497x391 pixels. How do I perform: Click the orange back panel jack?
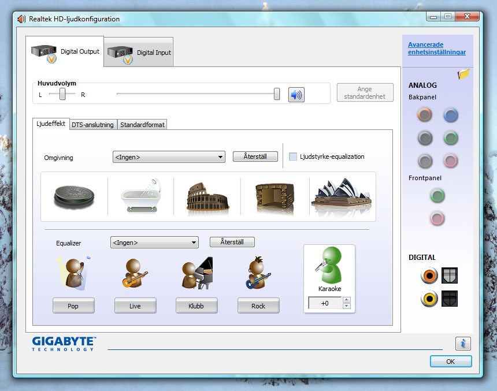(424, 115)
